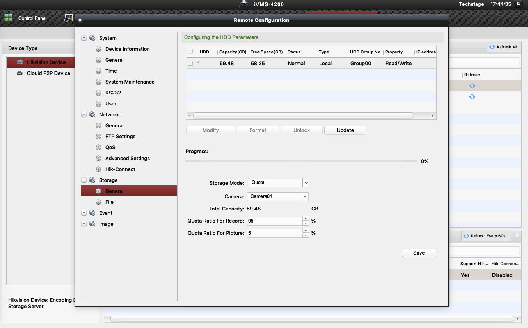Click the HDD table horizontal scrollbar
This screenshot has width=528, height=328.
coord(303,116)
